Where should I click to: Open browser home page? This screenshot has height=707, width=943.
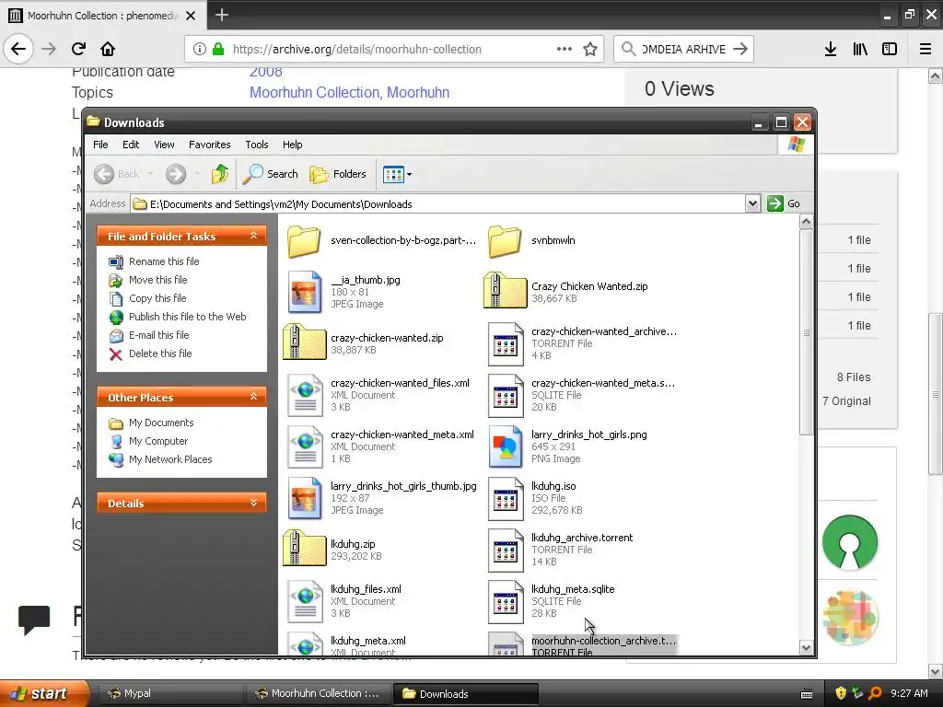pyautogui.click(x=108, y=49)
